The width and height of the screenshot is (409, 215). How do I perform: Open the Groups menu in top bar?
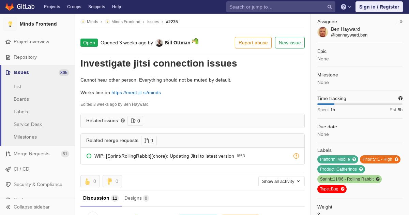(x=74, y=7)
